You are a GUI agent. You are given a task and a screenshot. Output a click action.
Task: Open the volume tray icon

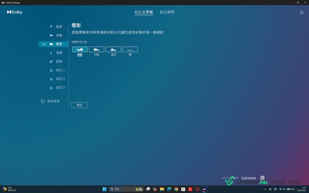[284, 189]
